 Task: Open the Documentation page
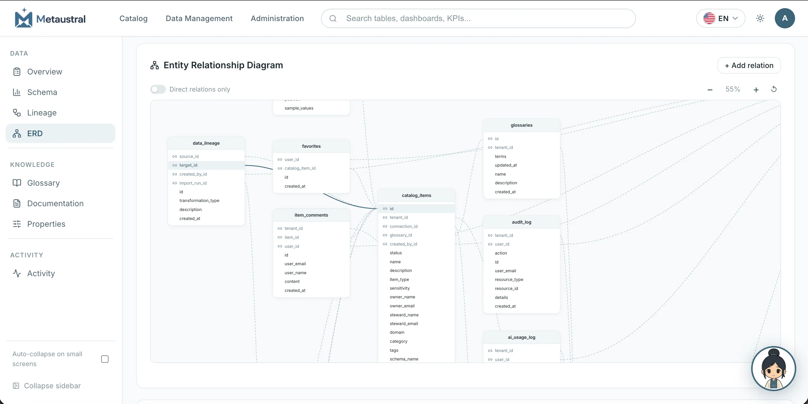click(x=60, y=203)
